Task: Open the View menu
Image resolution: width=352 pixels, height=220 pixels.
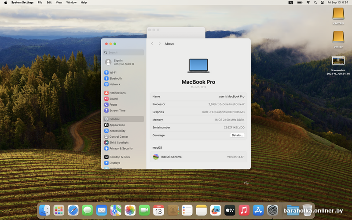Action: pos(59,3)
